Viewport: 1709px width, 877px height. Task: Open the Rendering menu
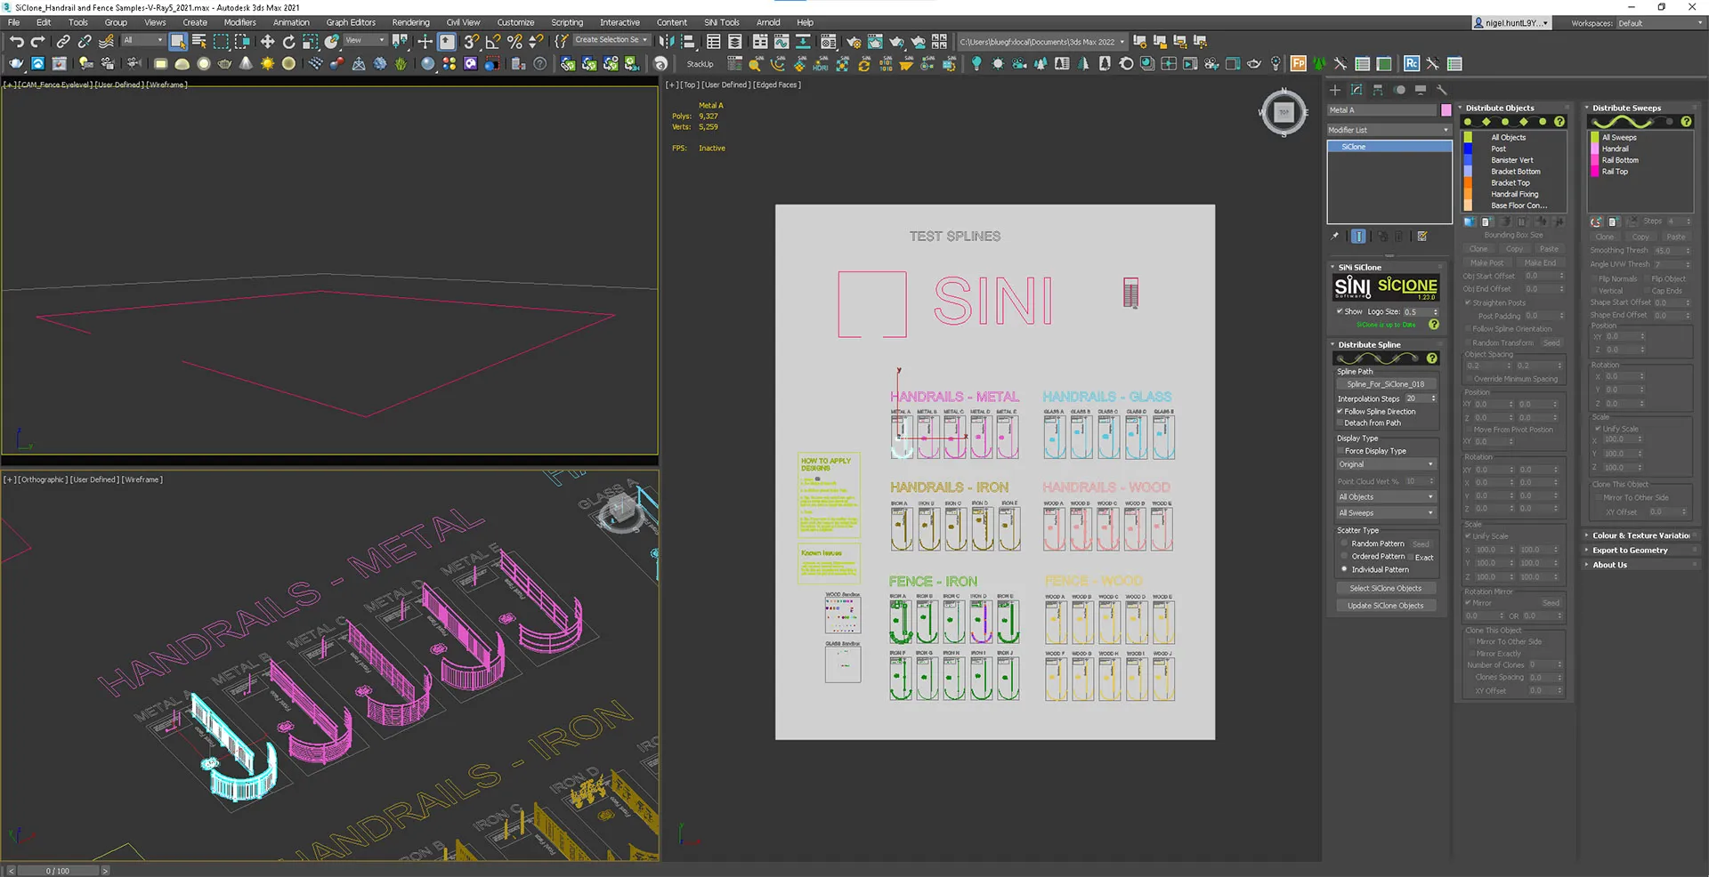[410, 22]
